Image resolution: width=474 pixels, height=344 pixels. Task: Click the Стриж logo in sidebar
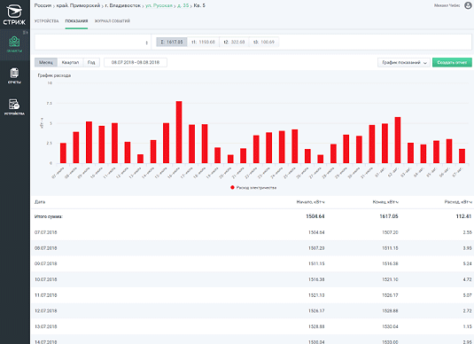[x=14, y=14]
